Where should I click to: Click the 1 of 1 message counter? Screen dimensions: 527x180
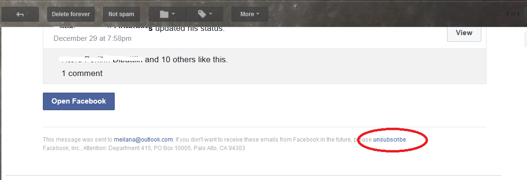click(513, 14)
